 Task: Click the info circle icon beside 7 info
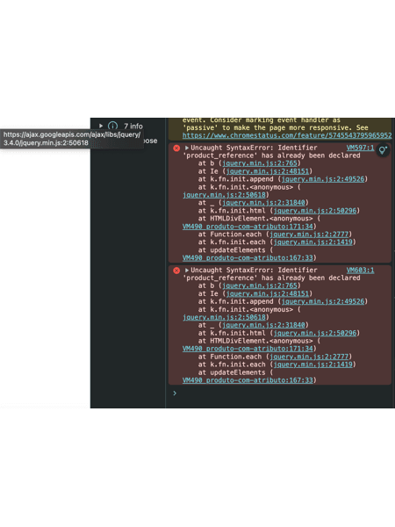tap(113, 126)
